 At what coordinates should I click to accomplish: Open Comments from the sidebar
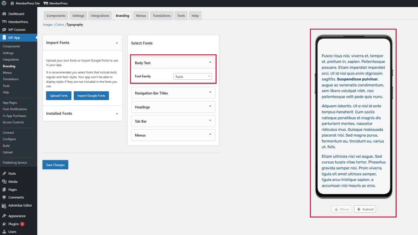point(16,197)
